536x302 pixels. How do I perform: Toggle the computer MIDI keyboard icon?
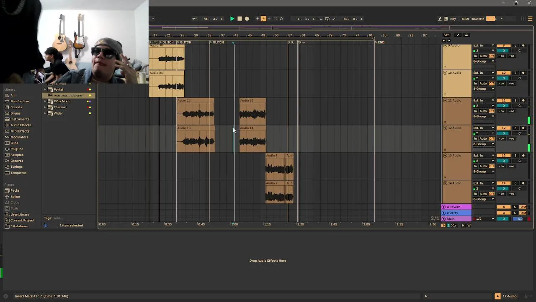446,19
